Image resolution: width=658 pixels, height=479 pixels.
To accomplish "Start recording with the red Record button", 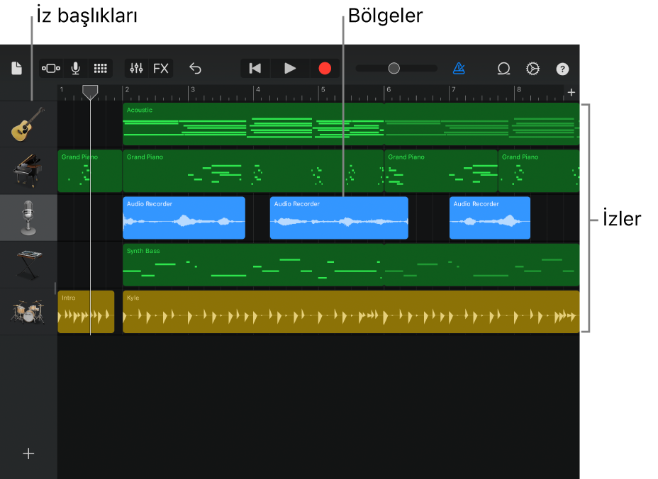I will point(325,68).
